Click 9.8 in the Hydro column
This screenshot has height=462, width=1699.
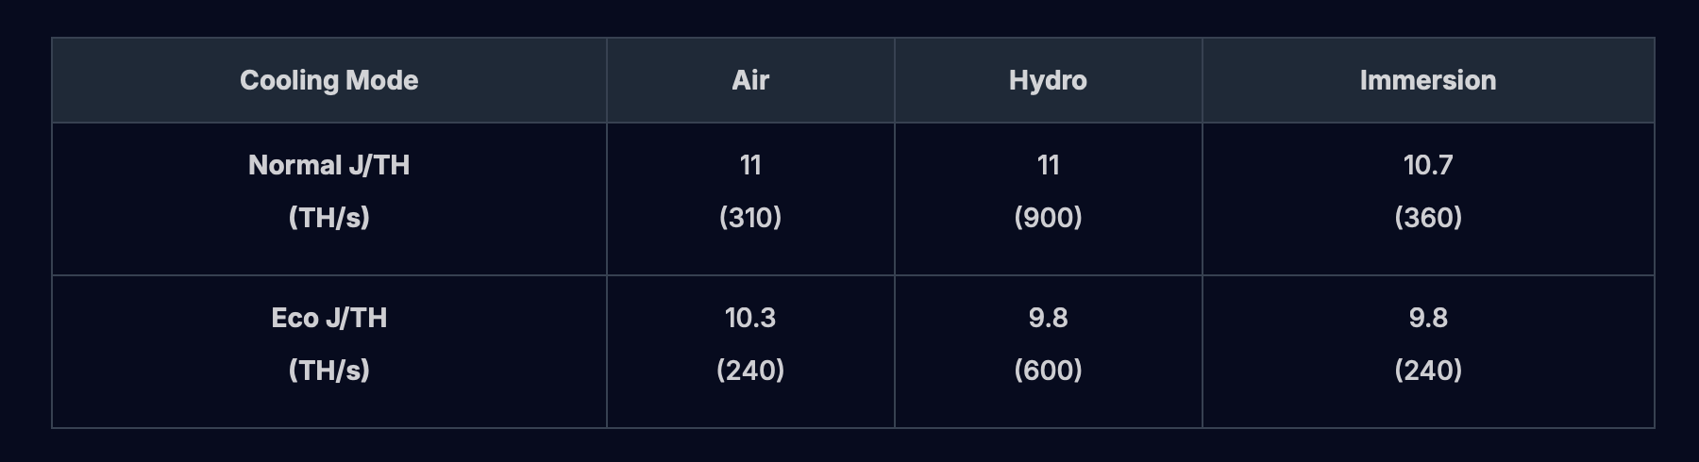pyautogui.click(x=1048, y=318)
